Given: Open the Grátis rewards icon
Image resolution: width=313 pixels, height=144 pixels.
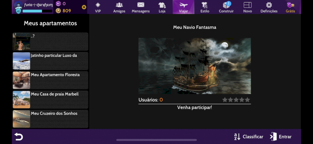Looking at the screenshot, I should (290, 5).
